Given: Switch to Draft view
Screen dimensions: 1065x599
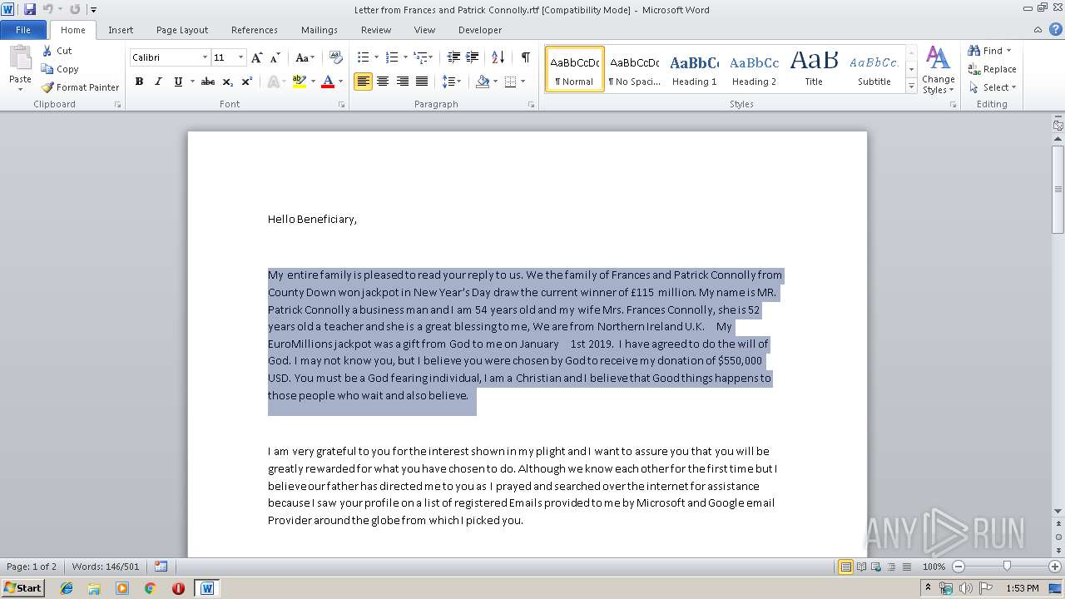Looking at the screenshot, I should [x=906, y=567].
